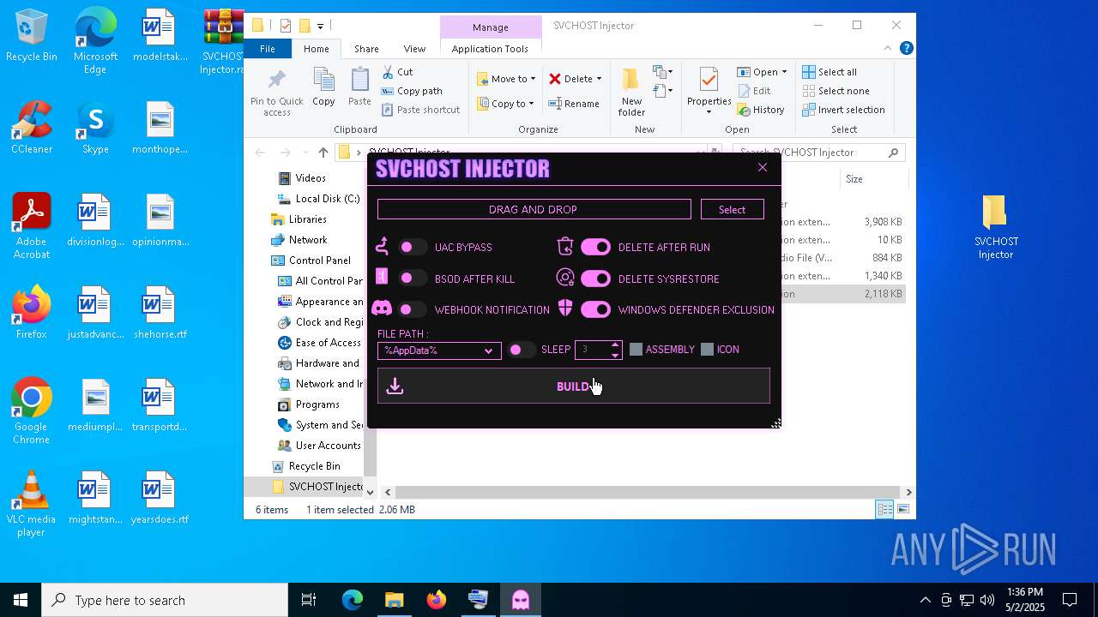Click Select all in ribbon
Image resolution: width=1098 pixels, height=617 pixels.
830,72
